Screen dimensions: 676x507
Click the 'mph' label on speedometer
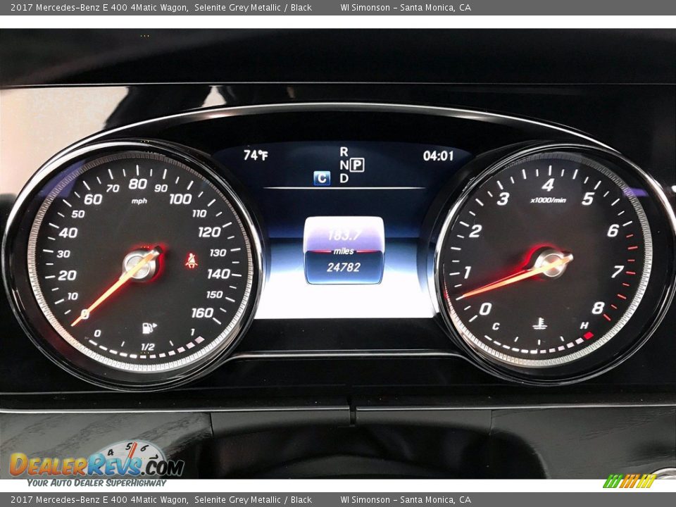(x=139, y=201)
